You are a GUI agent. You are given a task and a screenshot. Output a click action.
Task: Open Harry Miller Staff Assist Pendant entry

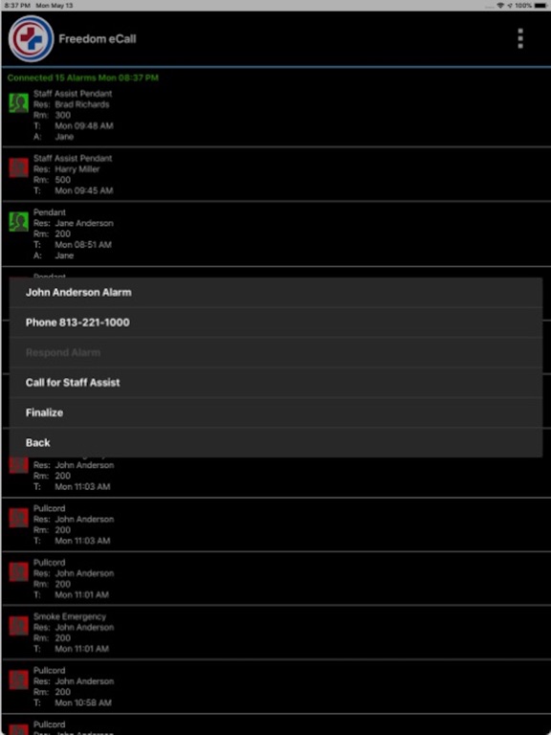pyautogui.click(x=275, y=174)
